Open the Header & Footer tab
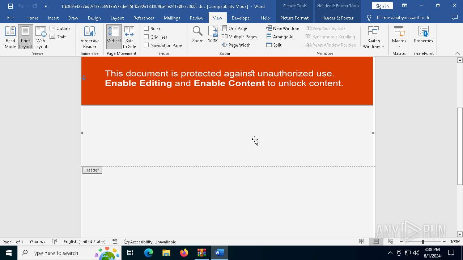This screenshot has height=260, width=463. click(x=337, y=18)
